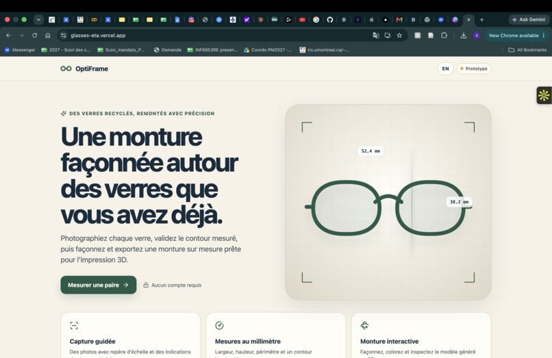The width and height of the screenshot is (552, 358).
Task: Install the app via address bar icon
Action: point(388,35)
